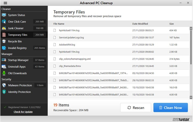Screen dimensions: 193x122
Task: Click the Identity Protection shield icon
Action: click(x=4, y=92)
